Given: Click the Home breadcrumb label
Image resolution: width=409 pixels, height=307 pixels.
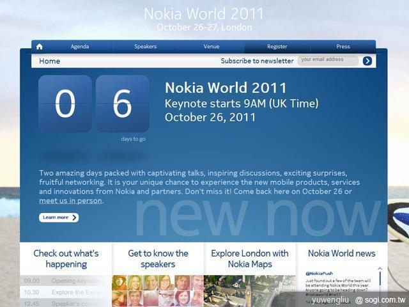Looking at the screenshot, I should click(50, 61).
